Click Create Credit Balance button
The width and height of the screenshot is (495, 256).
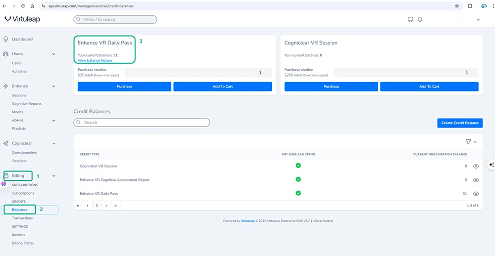(x=460, y=123)
